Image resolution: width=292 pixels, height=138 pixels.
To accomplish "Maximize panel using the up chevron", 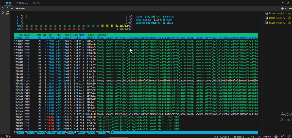I will 283,3.
